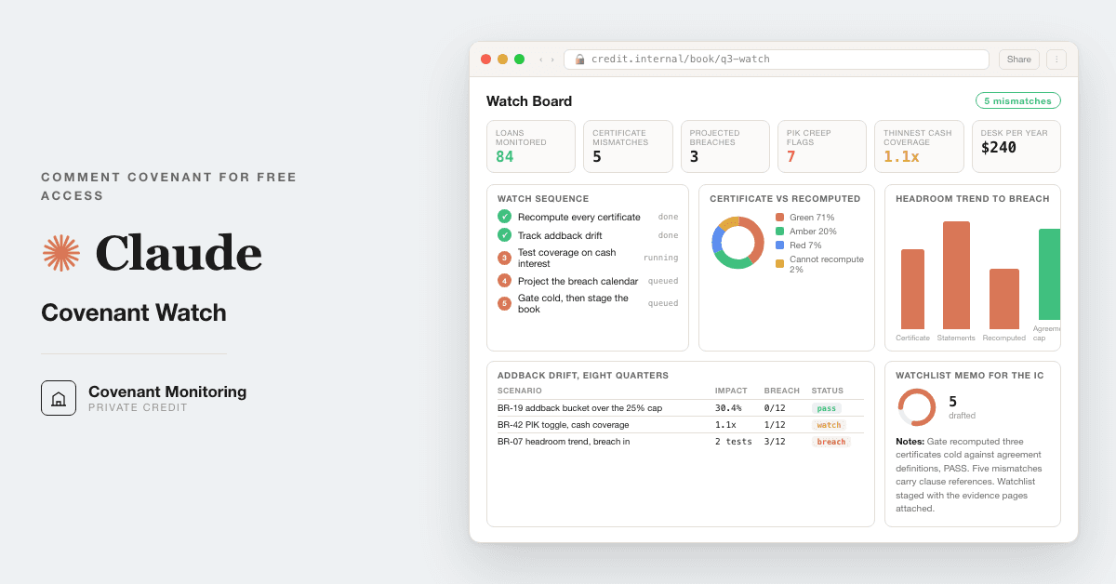The width and height of the screenshot is (1116, 584).
Task: Select step 3 circle for Test coverage
Action: coord(504,258)
